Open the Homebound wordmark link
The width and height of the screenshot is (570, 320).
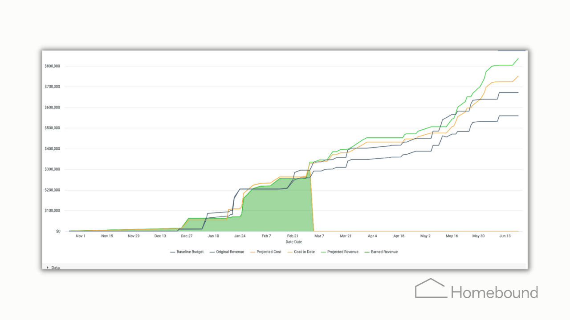494,292
